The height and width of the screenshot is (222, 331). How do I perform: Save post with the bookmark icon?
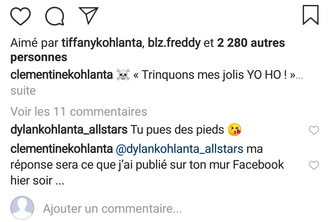click(x=311, y=15)
